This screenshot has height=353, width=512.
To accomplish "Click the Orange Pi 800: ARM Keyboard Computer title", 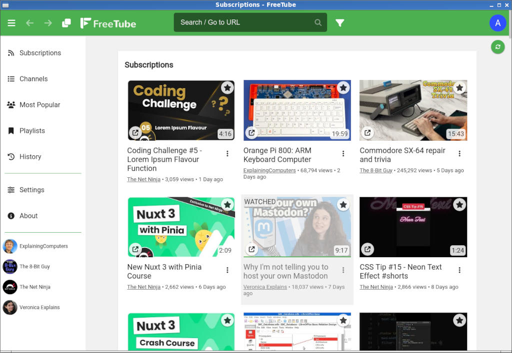I will tap(277, 155).
